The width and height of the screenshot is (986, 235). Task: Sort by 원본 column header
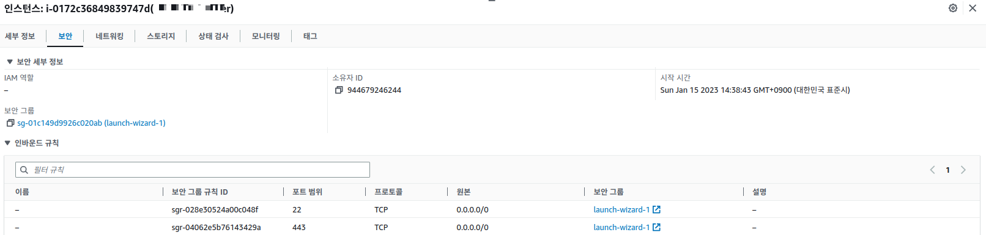[464, 192]
